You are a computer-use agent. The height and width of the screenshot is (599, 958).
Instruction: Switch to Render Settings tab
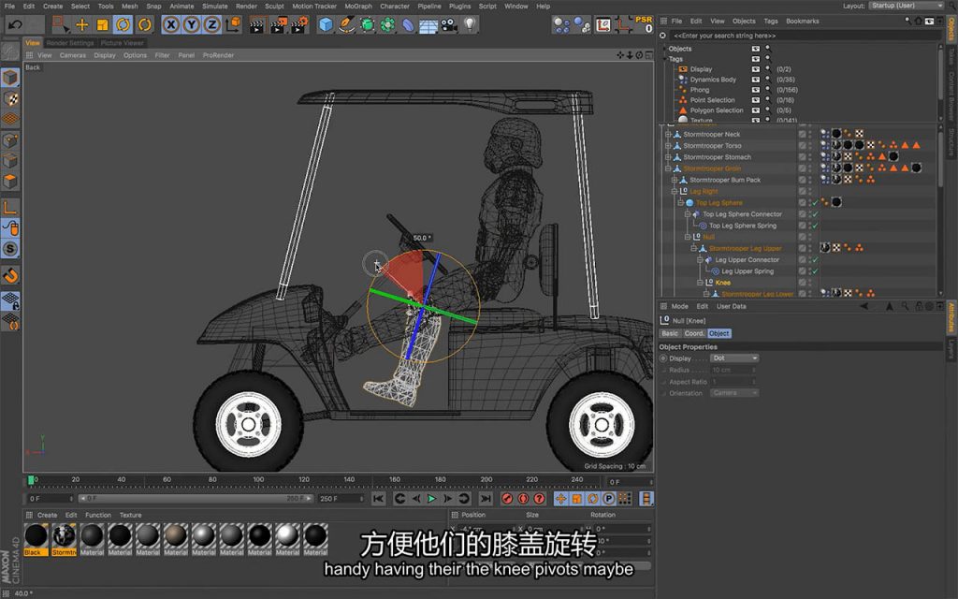(x=70, y=43)
